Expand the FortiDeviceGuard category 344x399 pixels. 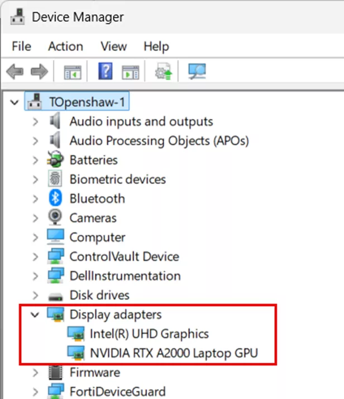[x=35, y=392]
